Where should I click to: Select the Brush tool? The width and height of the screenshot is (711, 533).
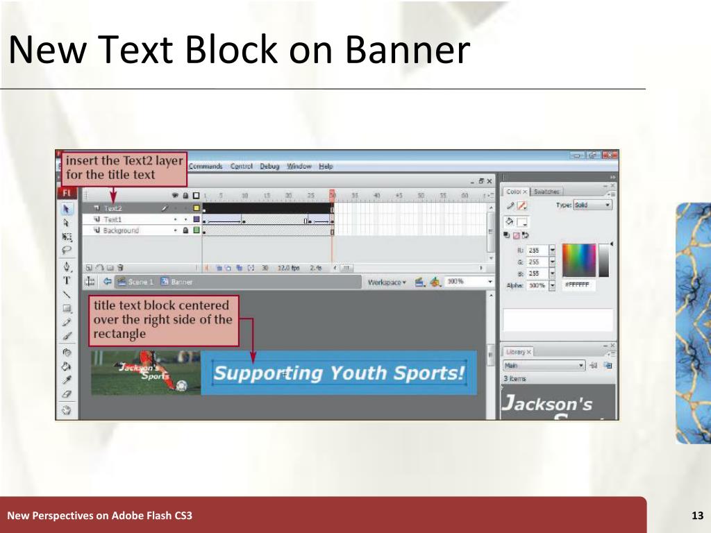pos(67,337)
